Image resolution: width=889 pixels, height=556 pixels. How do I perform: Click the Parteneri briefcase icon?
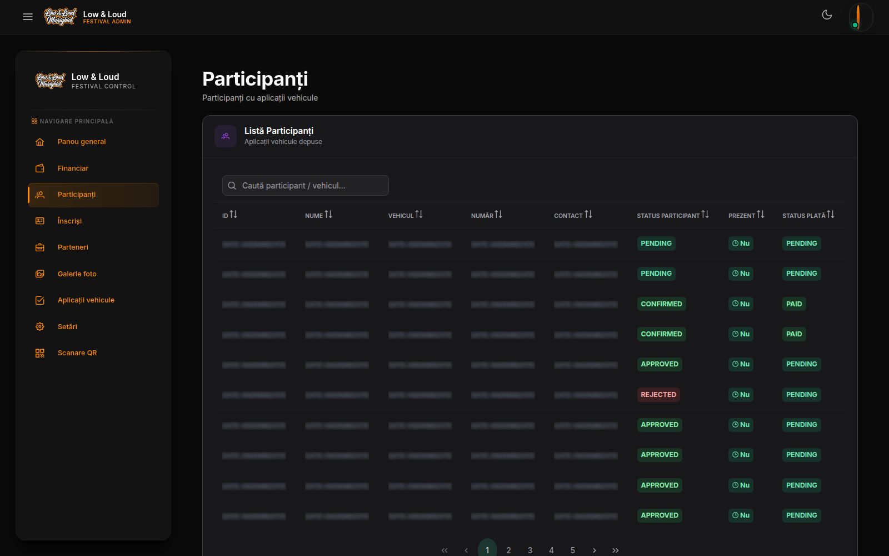40,247
